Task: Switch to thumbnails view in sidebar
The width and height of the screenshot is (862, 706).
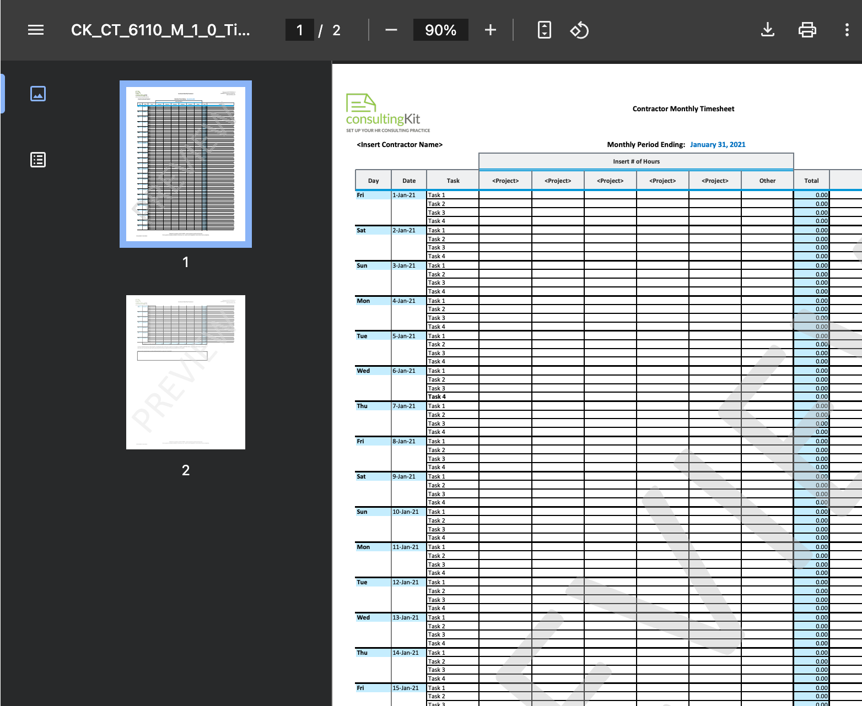Action: [38, 94]
